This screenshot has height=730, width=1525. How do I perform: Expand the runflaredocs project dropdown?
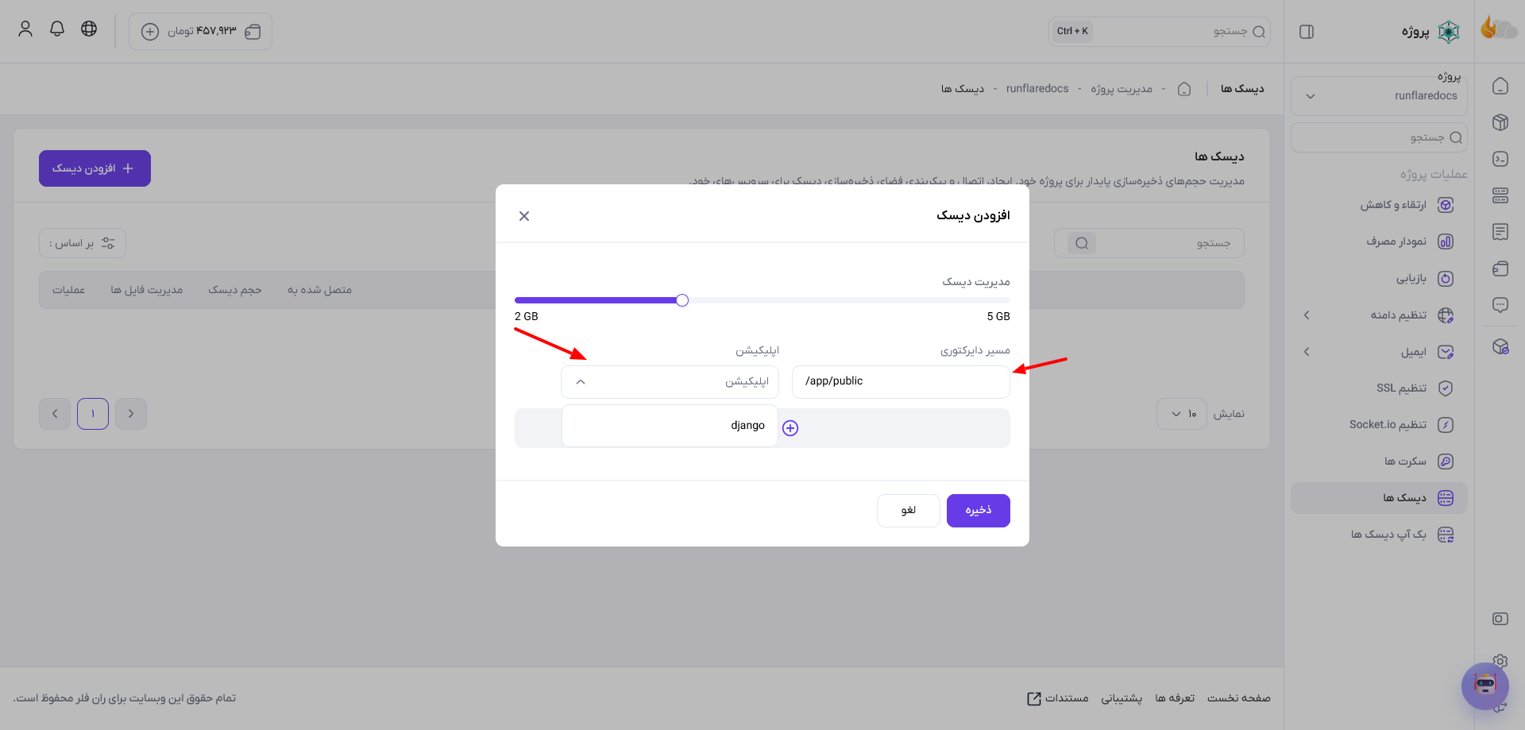coord(1379,96)
